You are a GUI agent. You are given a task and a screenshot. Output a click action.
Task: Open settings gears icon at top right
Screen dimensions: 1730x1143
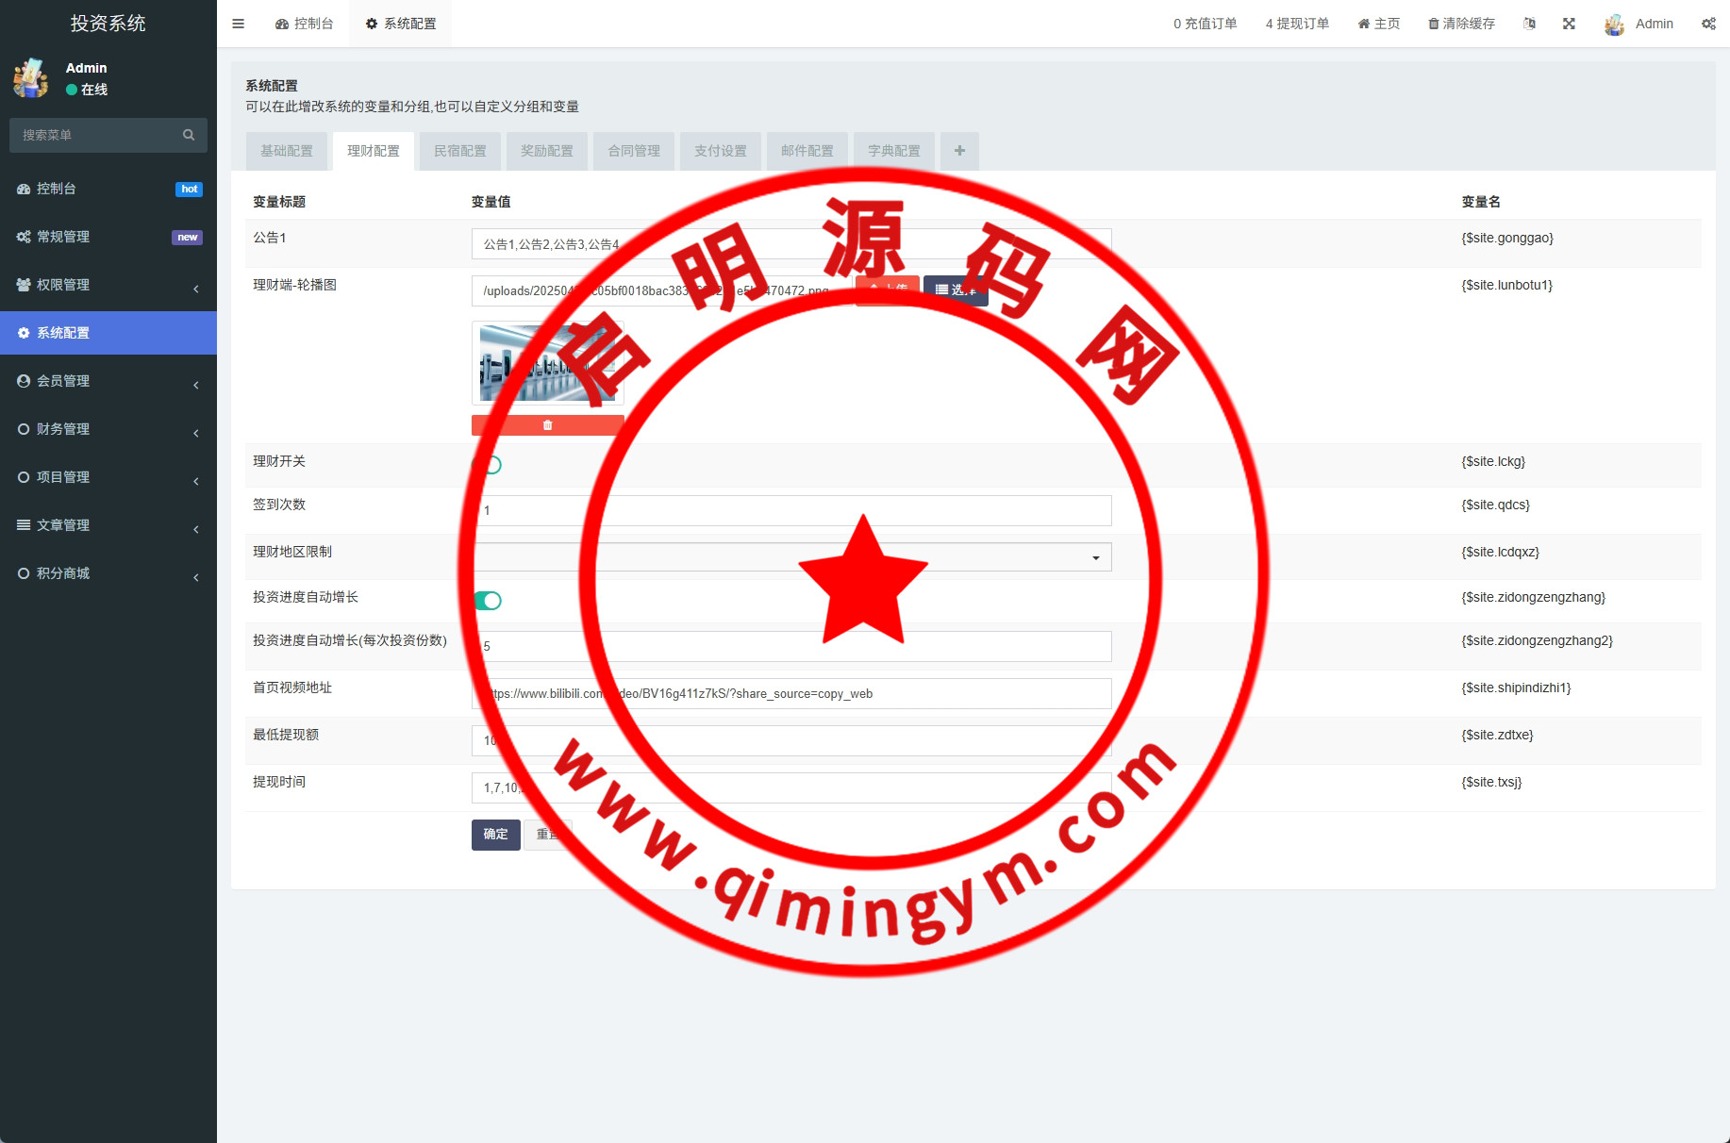pos(1708,24)
